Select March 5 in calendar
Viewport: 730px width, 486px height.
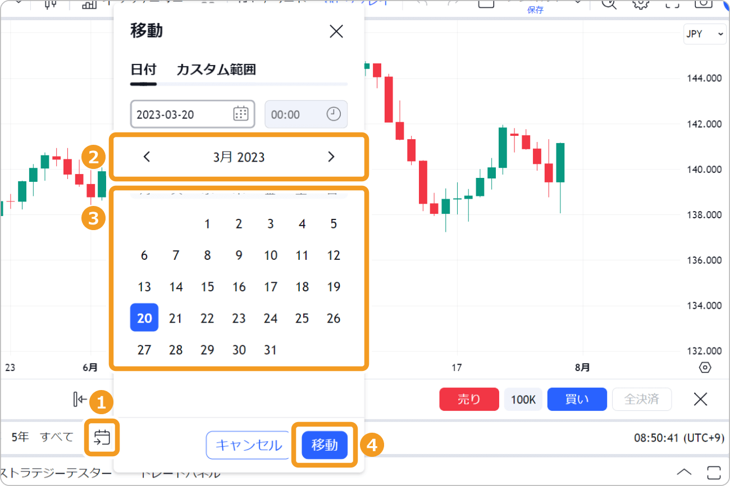pyautogui.click(x=334, y=224)
